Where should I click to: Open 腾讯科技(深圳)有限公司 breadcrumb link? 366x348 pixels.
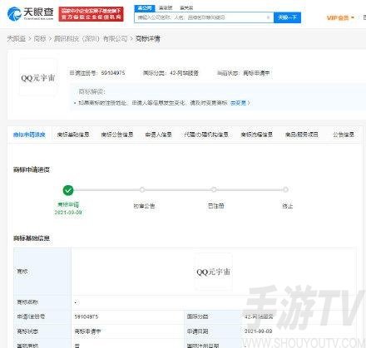coord(91,39)
